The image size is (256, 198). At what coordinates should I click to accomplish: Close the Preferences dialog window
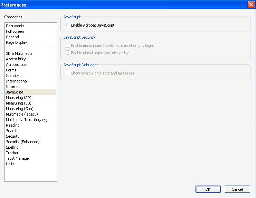pyautogui.click(x=251, y=5)
